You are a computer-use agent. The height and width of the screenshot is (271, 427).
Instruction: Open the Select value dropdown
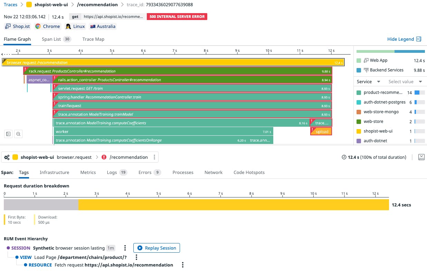[x=403, y=81]
